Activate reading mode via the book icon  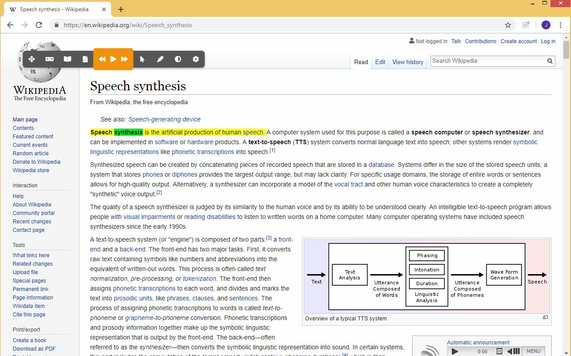67,58
